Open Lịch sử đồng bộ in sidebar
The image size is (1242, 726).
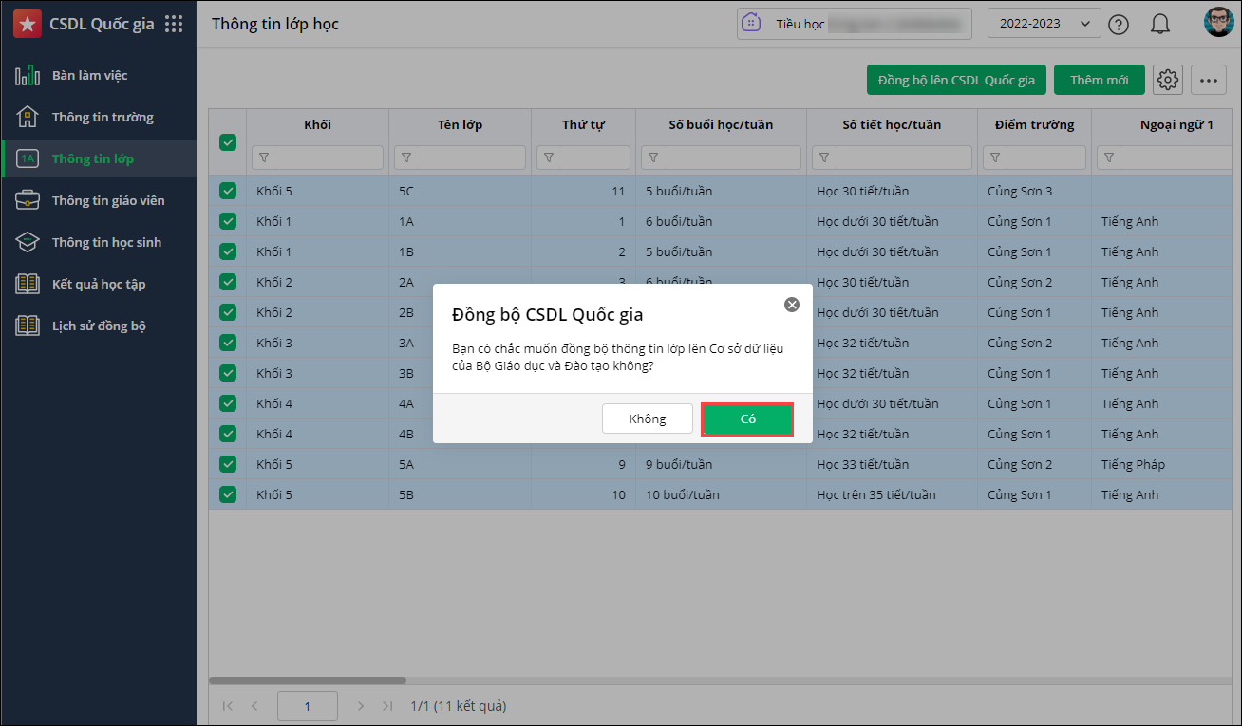(99, 326)
